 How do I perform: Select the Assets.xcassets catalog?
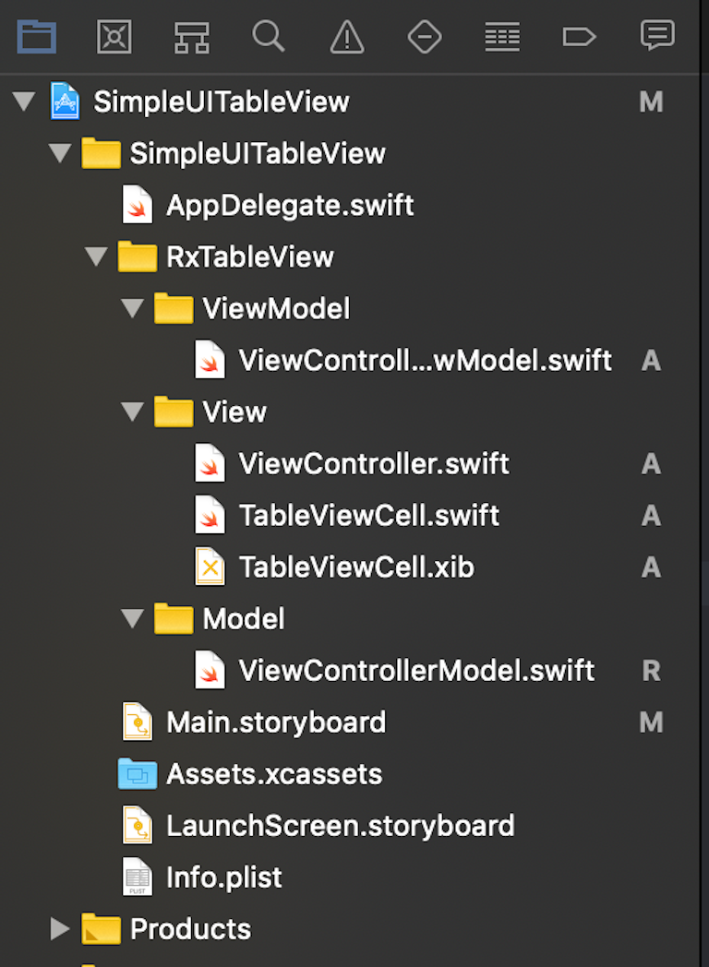click(274, 774)
